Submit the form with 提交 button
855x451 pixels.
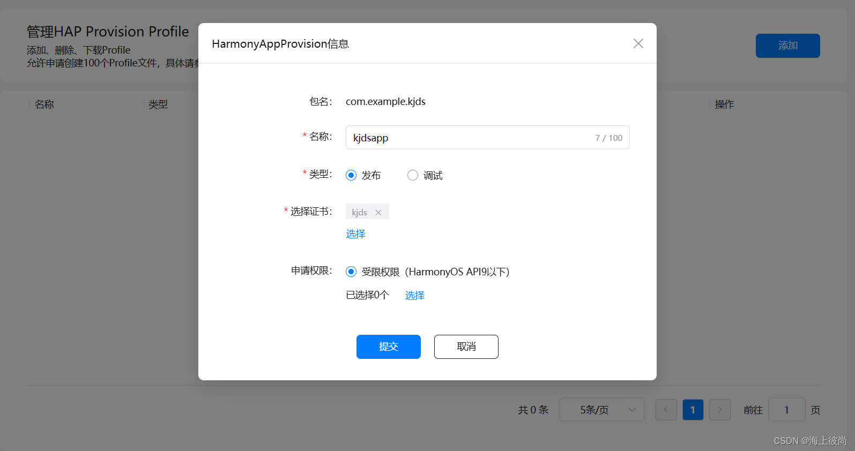(389, 347)
